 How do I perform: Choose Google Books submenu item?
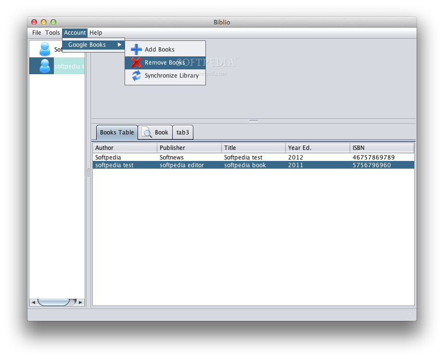93,45
